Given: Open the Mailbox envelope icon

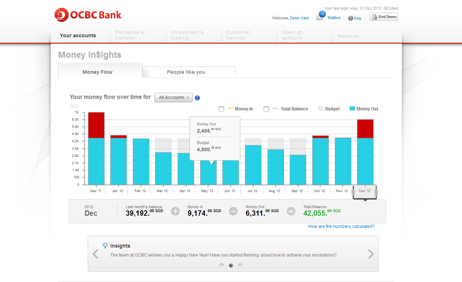Looking at the screenshot, I should [319, 18].
